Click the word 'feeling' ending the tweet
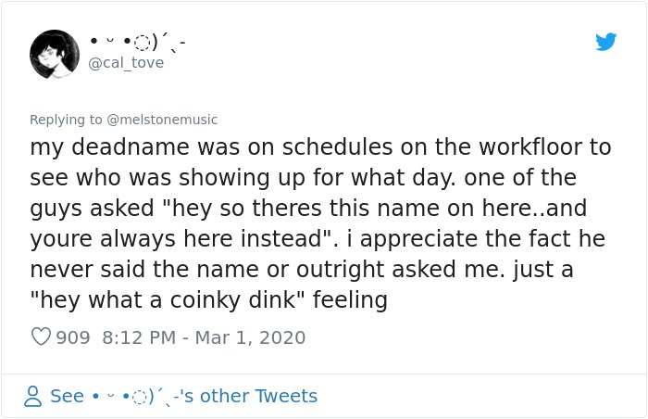The width and height of the screenshot is (648, 419). point(350,300)
